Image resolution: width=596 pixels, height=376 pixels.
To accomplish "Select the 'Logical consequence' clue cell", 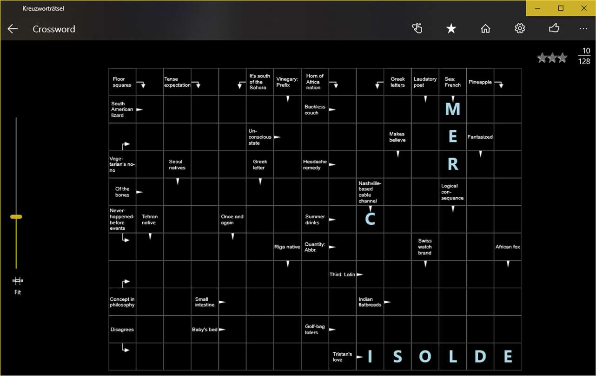I will 452,192.
